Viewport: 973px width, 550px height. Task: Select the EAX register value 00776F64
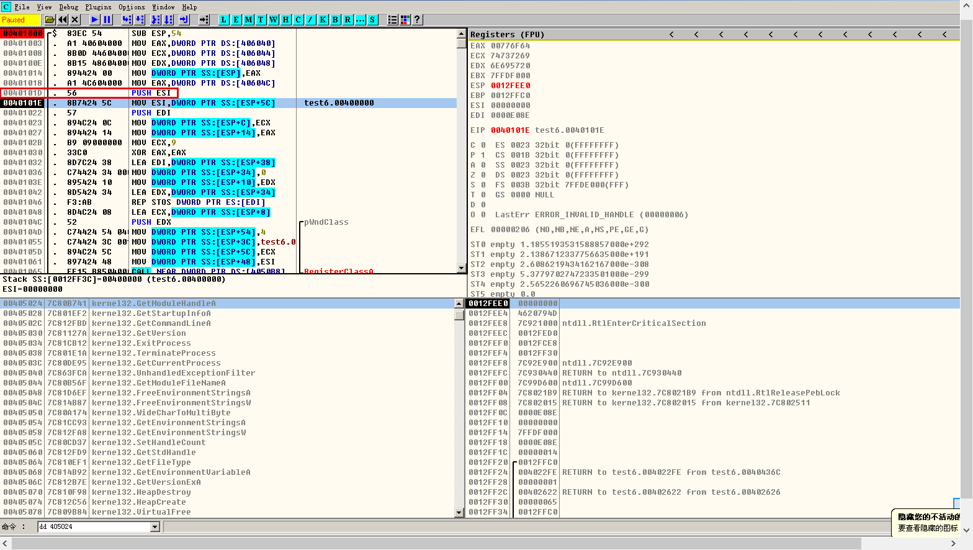tap(510, 46)
